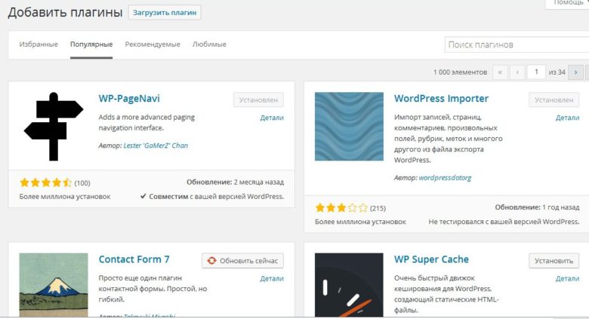The height and width of the screenshot is (319, 589).
Task: Select the 'Популярные' tab
Action: click(x=91, y=44)
